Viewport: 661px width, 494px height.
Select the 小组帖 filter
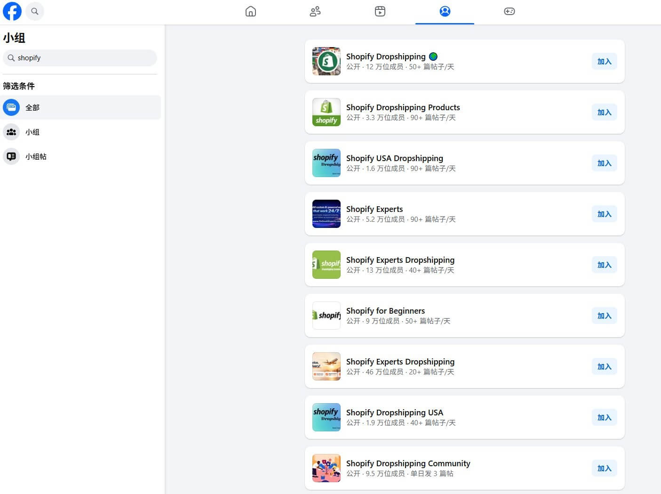(81, 156)
